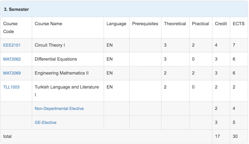Open the Non-Departmental Elective link
Viewport: 249px width, 144px height.
click(x=59, y=109)
